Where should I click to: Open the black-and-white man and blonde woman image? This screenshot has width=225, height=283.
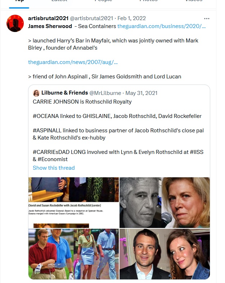[x=165, y=202]
